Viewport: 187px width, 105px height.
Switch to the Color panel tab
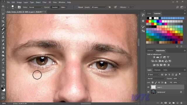(149, 13)
